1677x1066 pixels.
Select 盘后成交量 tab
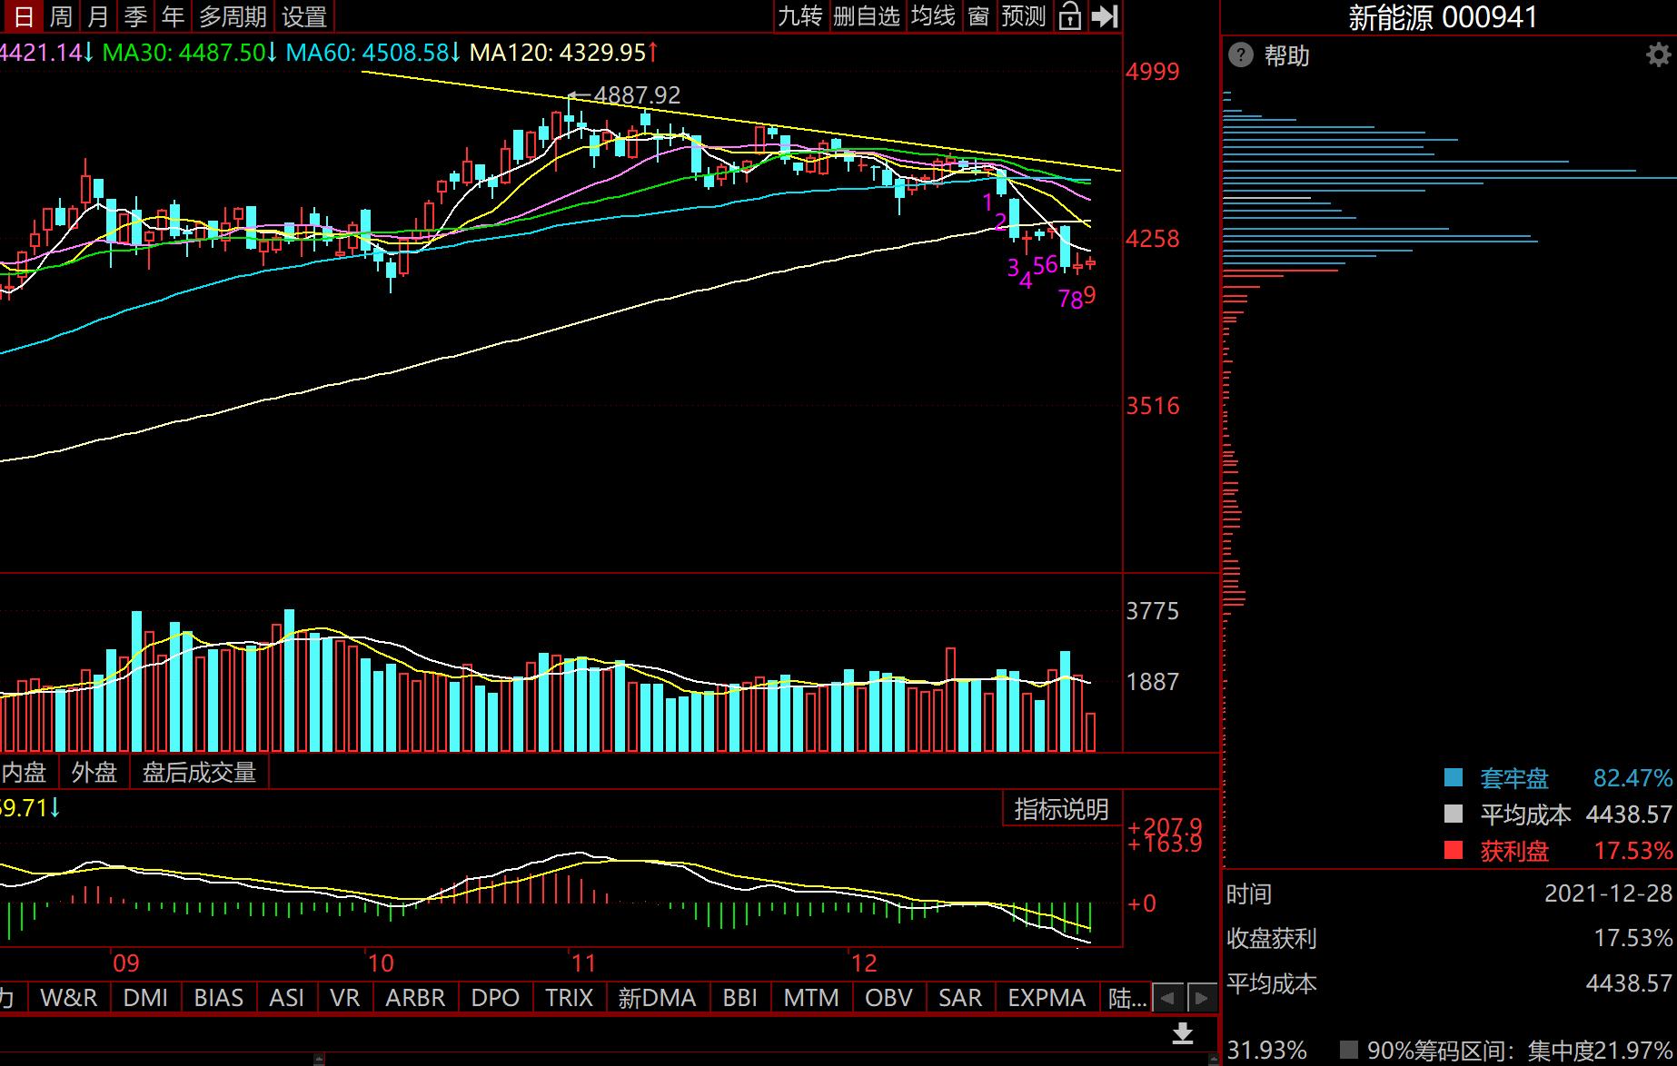tap(200, 772)
